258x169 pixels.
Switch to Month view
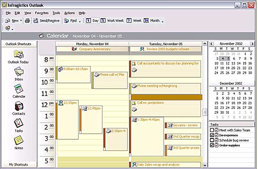tap(152, 21)
